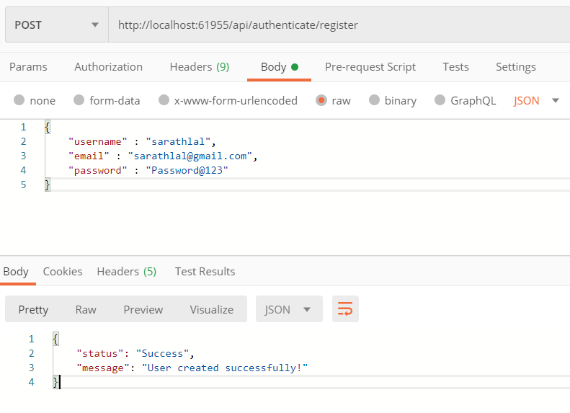Click the request URL input field

pyautogui.click(x=339, y=25)
